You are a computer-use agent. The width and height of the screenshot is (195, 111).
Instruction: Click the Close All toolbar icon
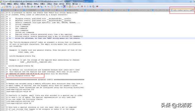16,7
